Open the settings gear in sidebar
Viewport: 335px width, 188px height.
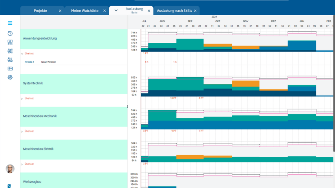pyautogui.click(x=10, y=77)
